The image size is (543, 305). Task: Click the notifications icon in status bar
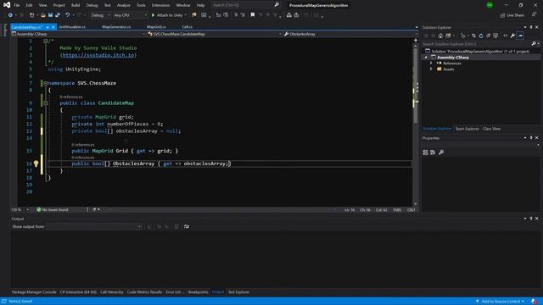coord(535,302)
